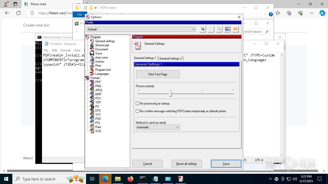The height and width of the screenshot is (184, 328).
Task: Click the Process priority slider thumb
Action: click(170, 94)
